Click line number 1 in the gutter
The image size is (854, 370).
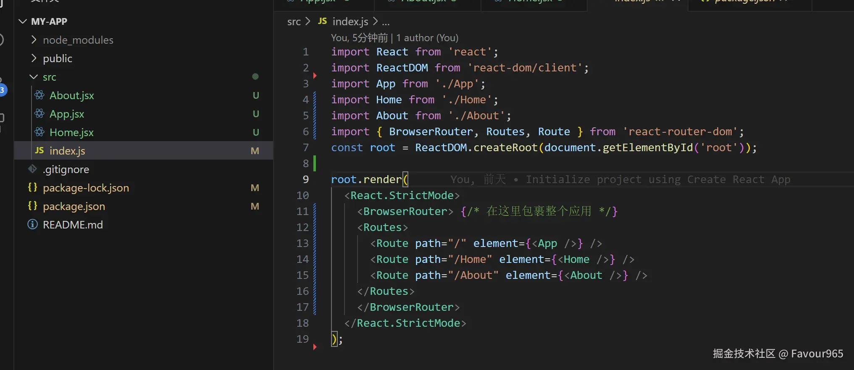pos(306,52)
